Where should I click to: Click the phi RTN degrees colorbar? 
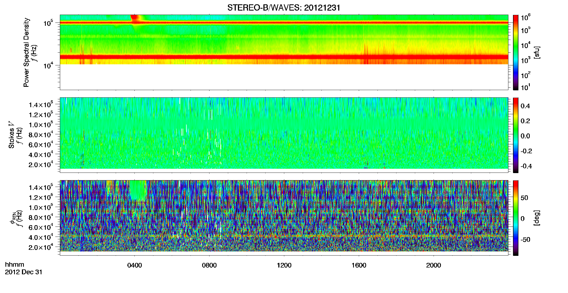pos(516,218)
